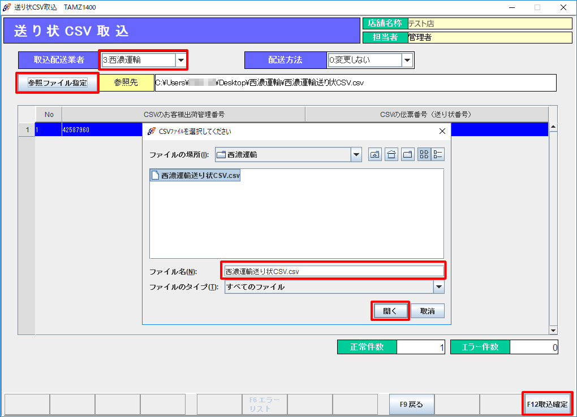Click the No column header
The width and height of the screenshot is (577, 417).
click(x=49, y=114)
